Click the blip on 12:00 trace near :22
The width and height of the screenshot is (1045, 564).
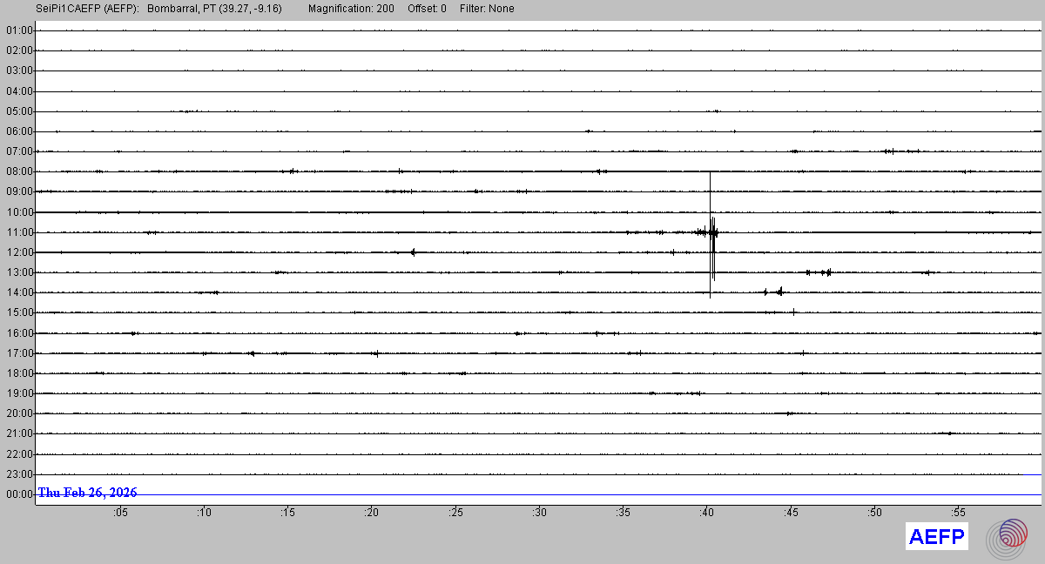tap(413, 252)
